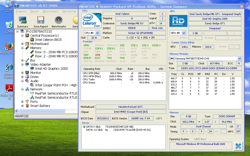Open the Benchmarks gauge icon

coord(59,22)
